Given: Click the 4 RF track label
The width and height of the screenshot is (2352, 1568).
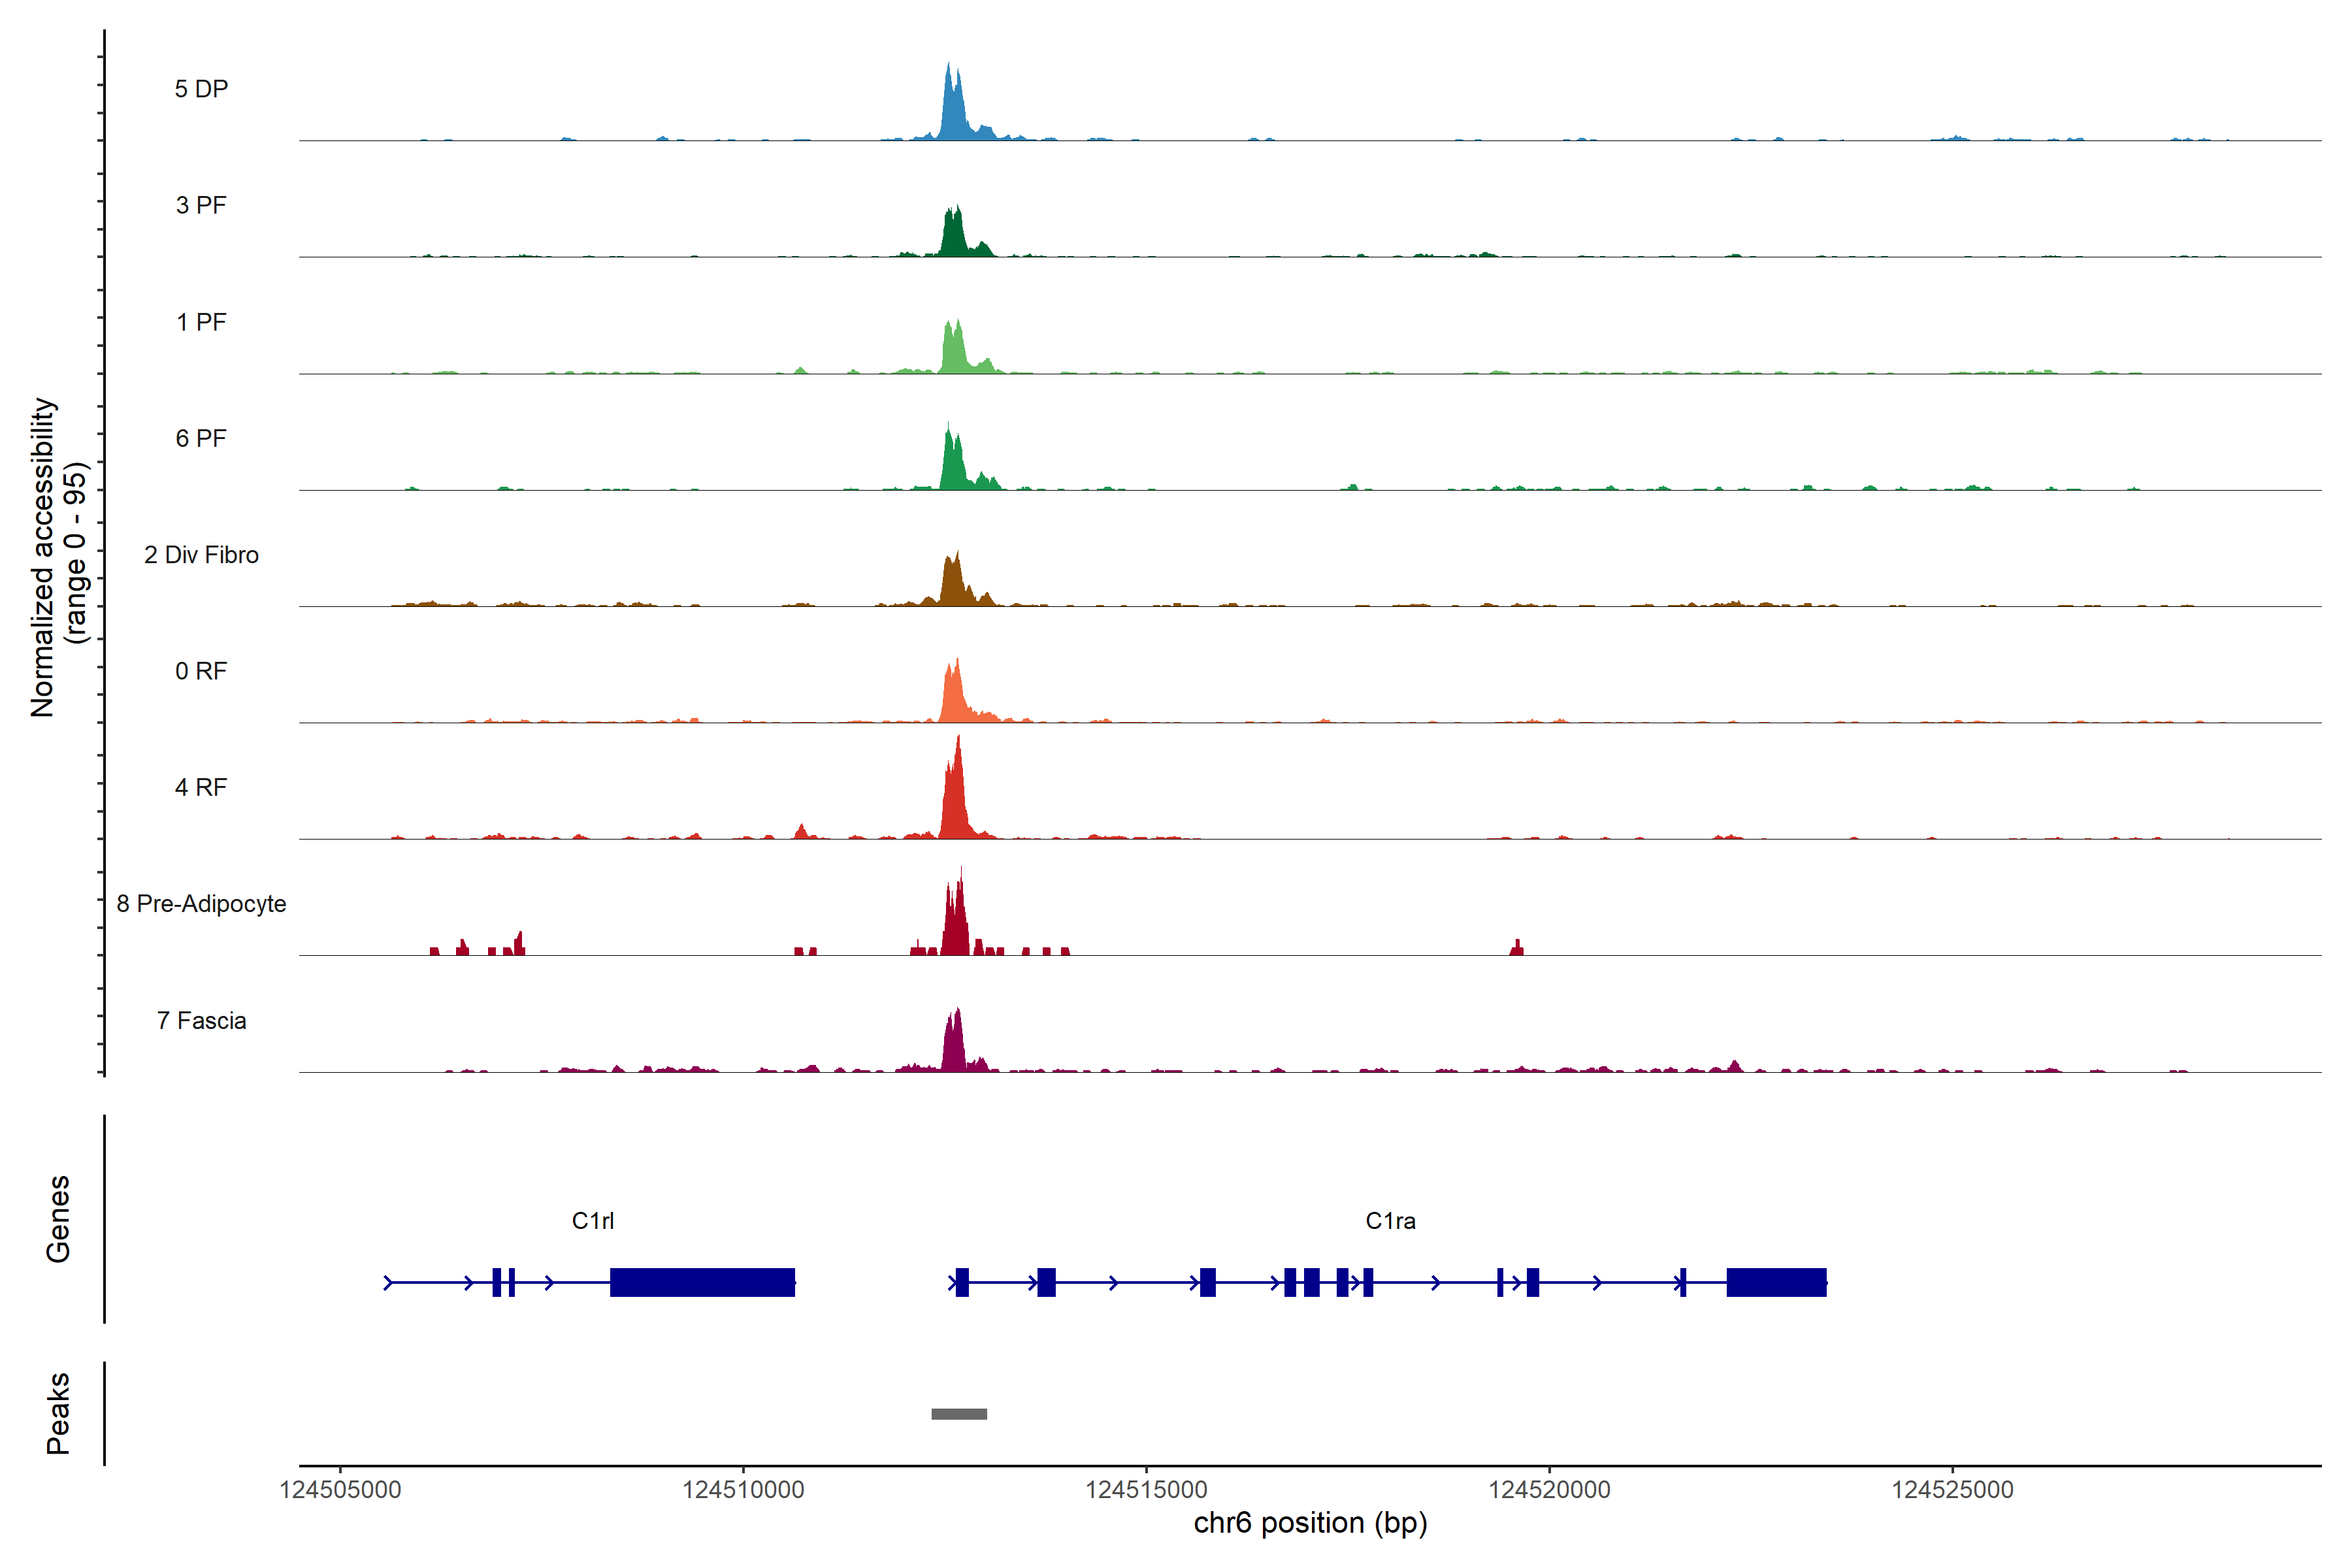Looking at the screenshot, I should pos(201,787).
